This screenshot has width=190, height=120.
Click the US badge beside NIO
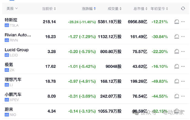tap(7, 115)
